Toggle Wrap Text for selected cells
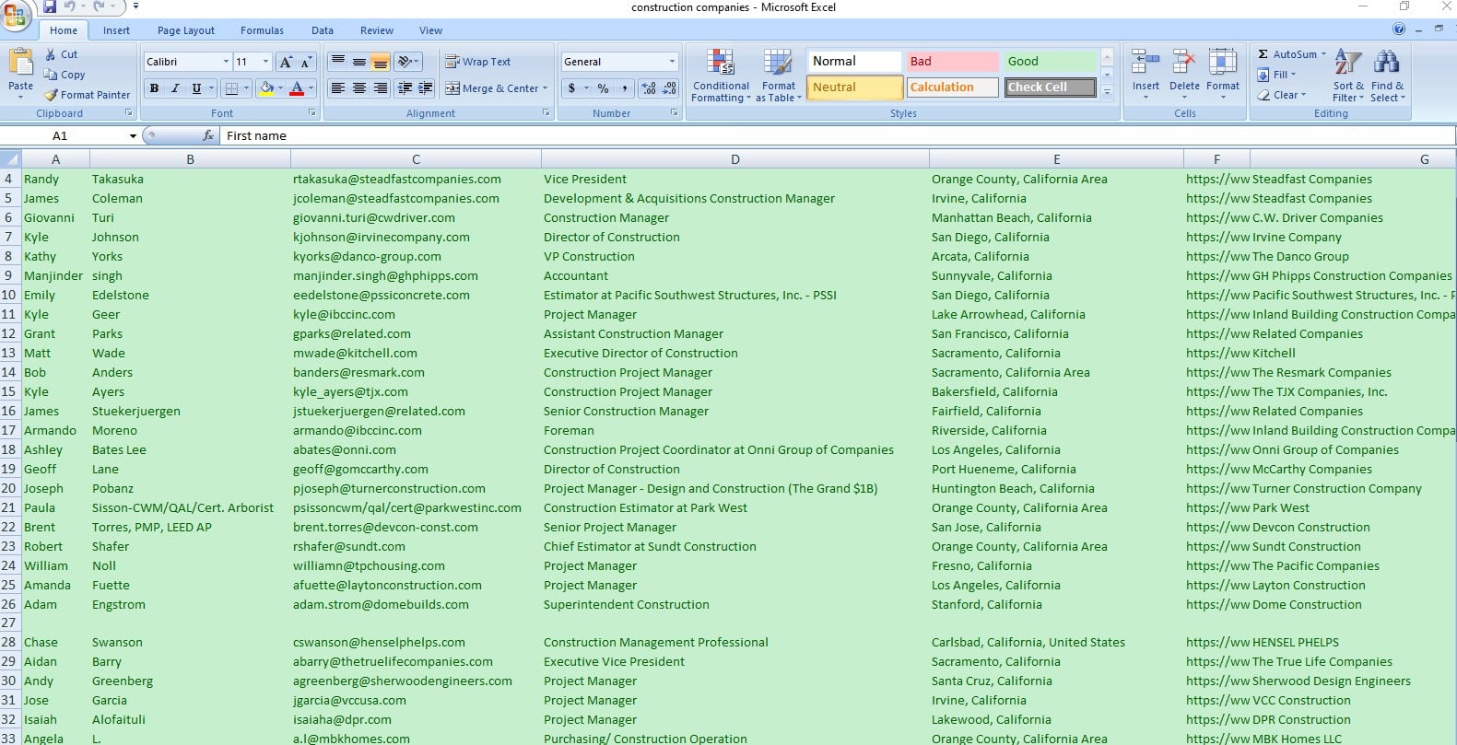The image size is (1457, 745). coord(478,62)
